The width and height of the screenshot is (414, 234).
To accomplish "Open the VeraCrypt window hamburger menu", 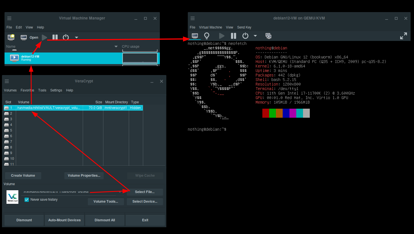I will pos(7,81).
